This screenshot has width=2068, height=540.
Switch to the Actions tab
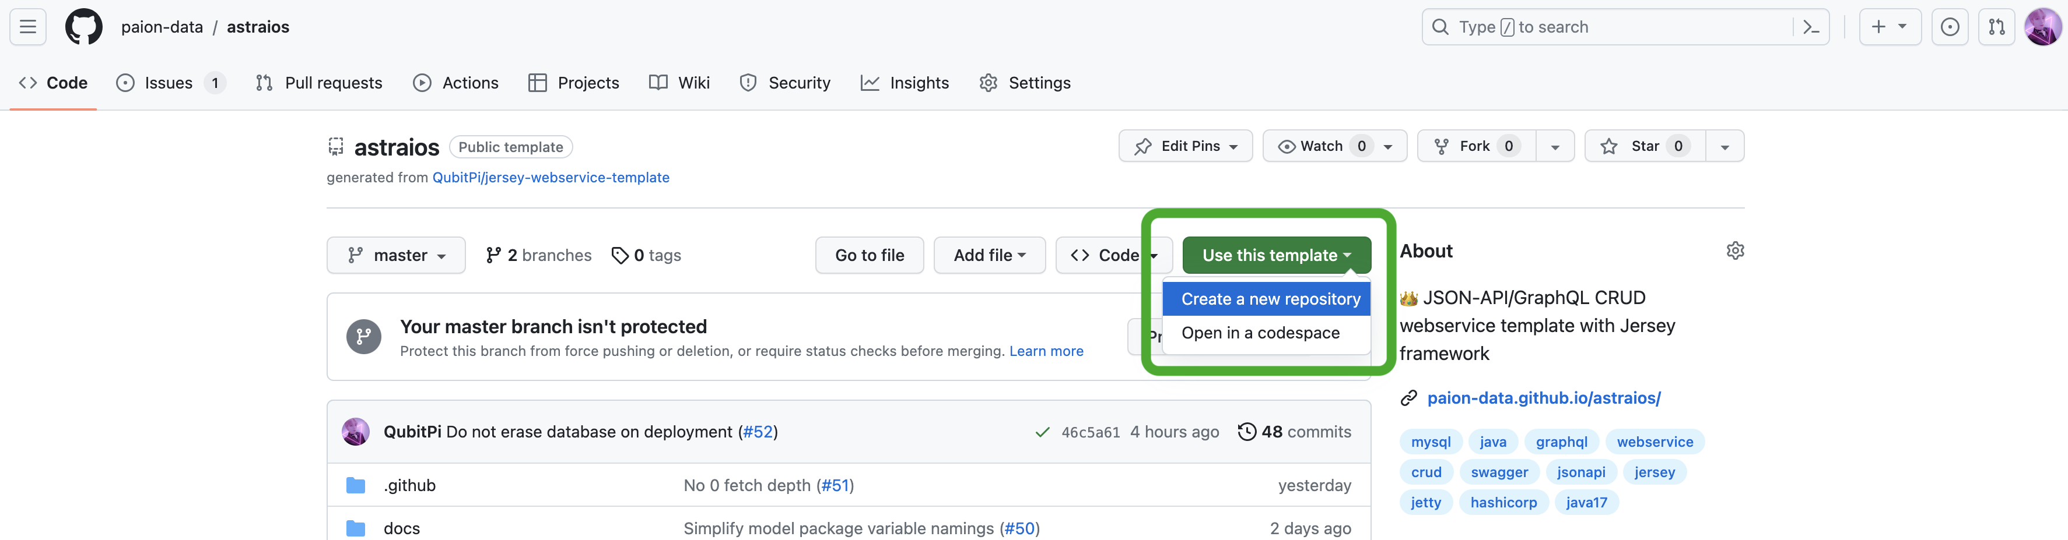[x=455, y=83]
